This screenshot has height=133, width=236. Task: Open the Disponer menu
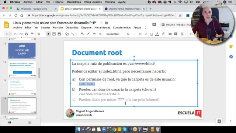(x=86, y=28)
